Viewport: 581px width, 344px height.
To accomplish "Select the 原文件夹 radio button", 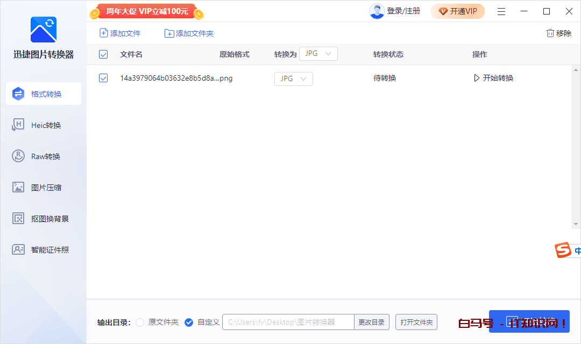I will (140, 322).
